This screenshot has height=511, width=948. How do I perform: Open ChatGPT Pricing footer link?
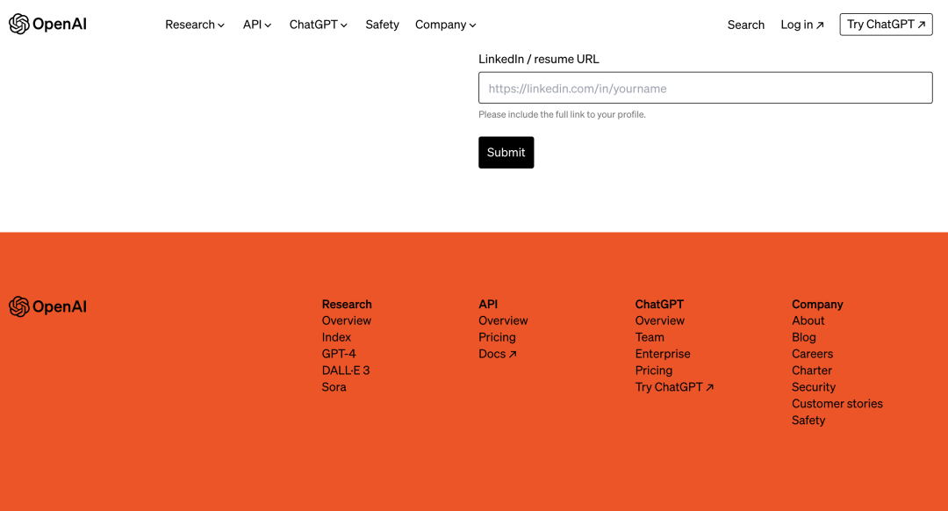[x=654, y=371]
